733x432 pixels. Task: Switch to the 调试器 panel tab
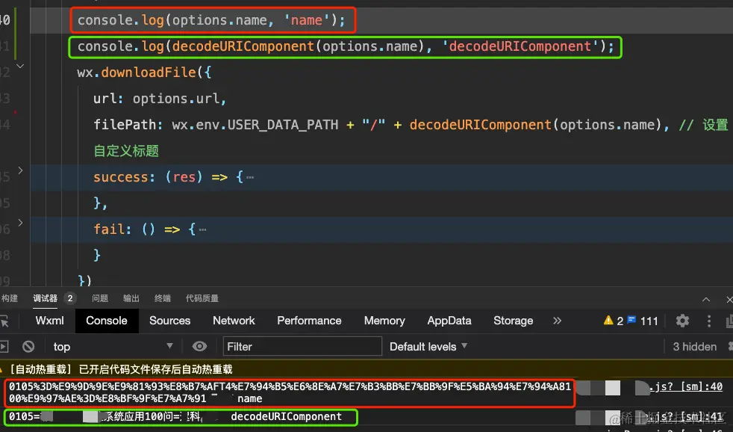[46, 298]
